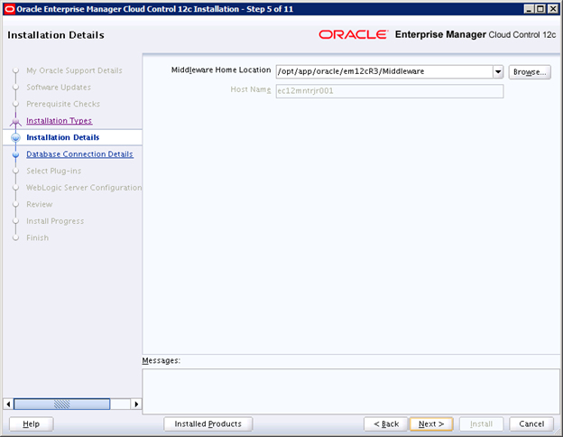Click My Oracle Support Details step

[x=74, y=70]
